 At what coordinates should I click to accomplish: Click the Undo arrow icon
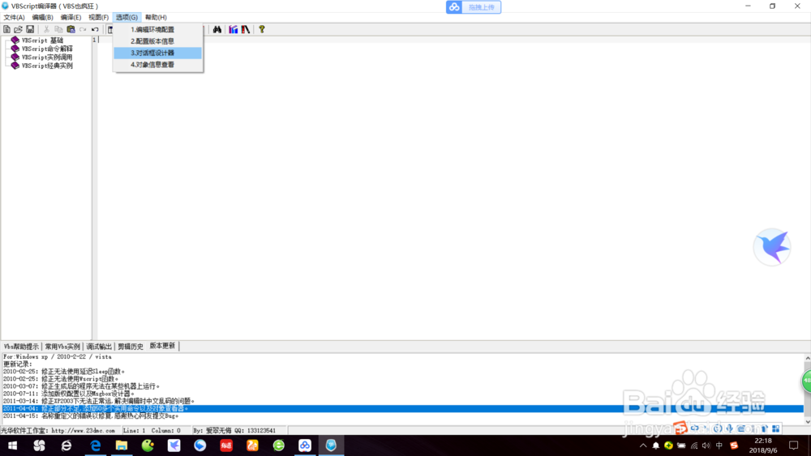click(x=95, y=29)
